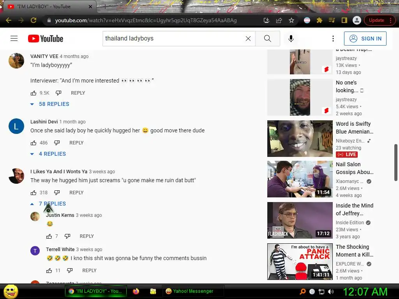Click the SIGN IN button

[x=365, y=39]
